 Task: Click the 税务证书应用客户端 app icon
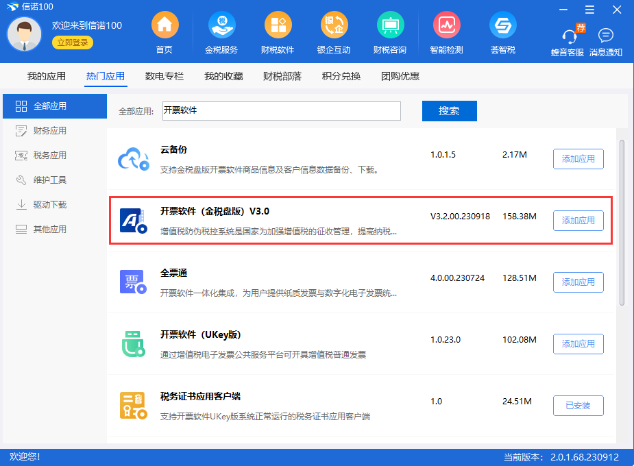(x=134, y=406)
